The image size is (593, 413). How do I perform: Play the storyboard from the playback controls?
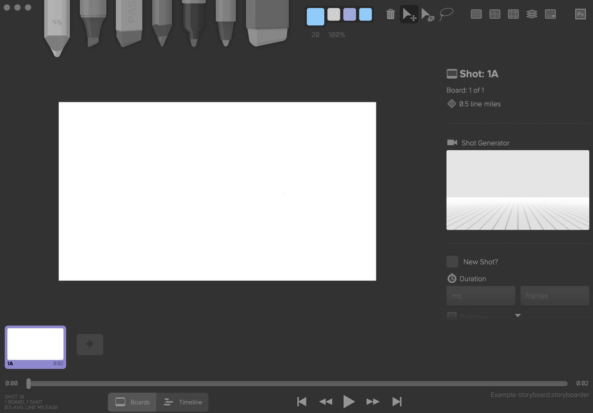pos(349,401)
